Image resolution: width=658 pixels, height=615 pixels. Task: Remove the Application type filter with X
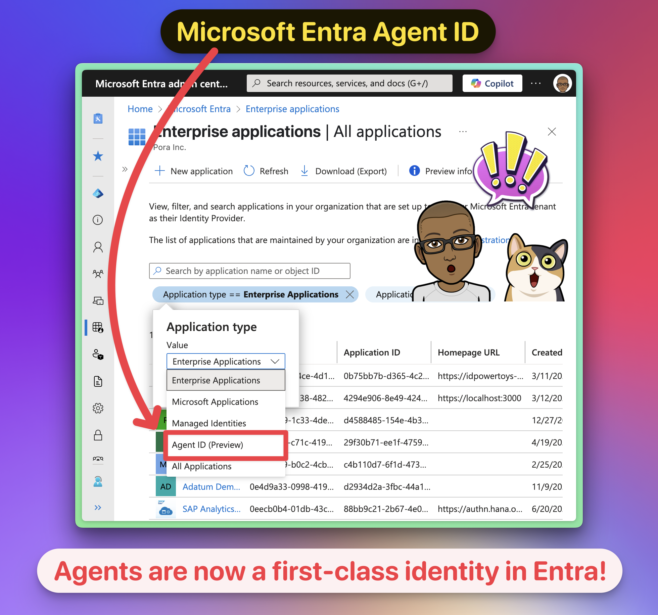(350, 294)
